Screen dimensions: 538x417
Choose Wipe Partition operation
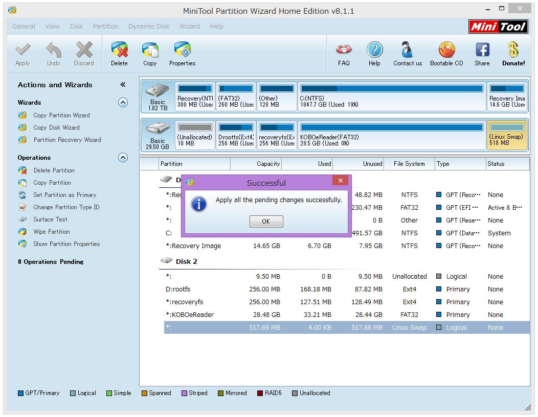click(x=52, y=232)
